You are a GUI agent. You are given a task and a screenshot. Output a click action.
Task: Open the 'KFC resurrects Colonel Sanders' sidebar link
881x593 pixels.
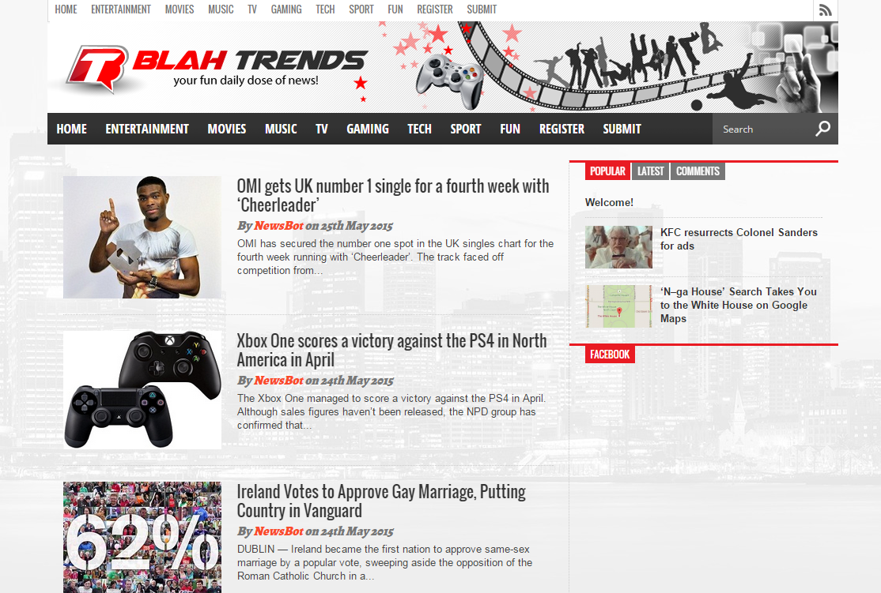739,239
